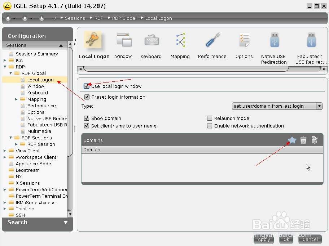This screenshot has height=246, width=329.
Task: Click the Sessions Summary page icon
Action: (11, 54)
